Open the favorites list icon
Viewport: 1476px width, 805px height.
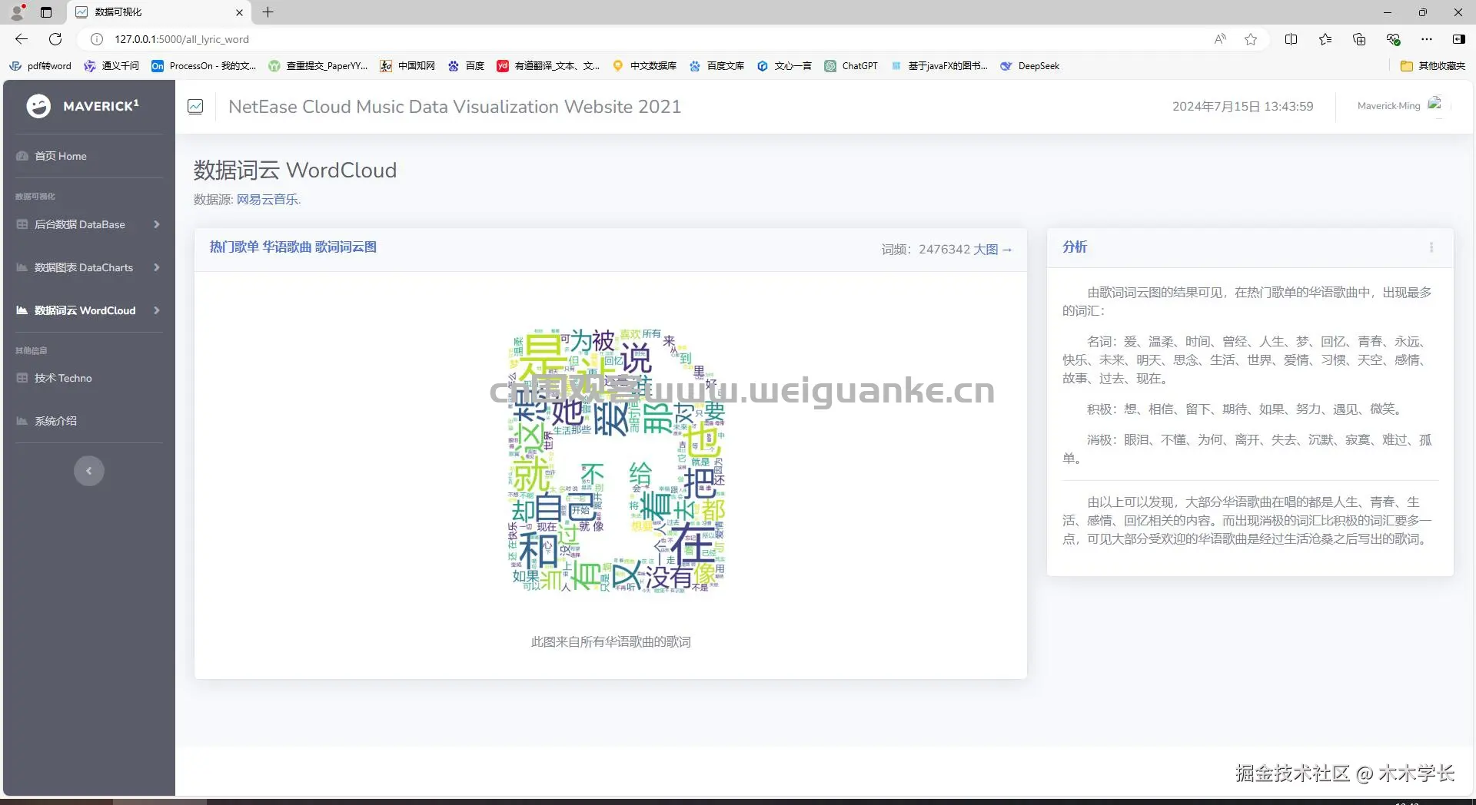(1325, 39)
